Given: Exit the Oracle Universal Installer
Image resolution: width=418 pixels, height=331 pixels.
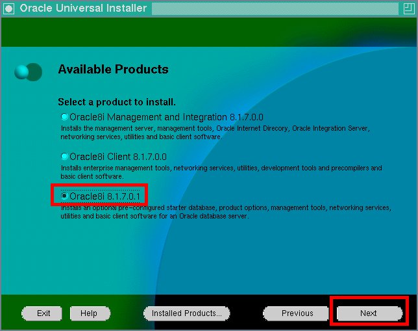Looking at the screenshot, I should pos(42,313).
